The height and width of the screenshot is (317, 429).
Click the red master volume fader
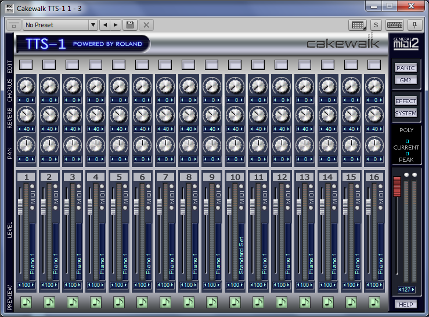397,187
